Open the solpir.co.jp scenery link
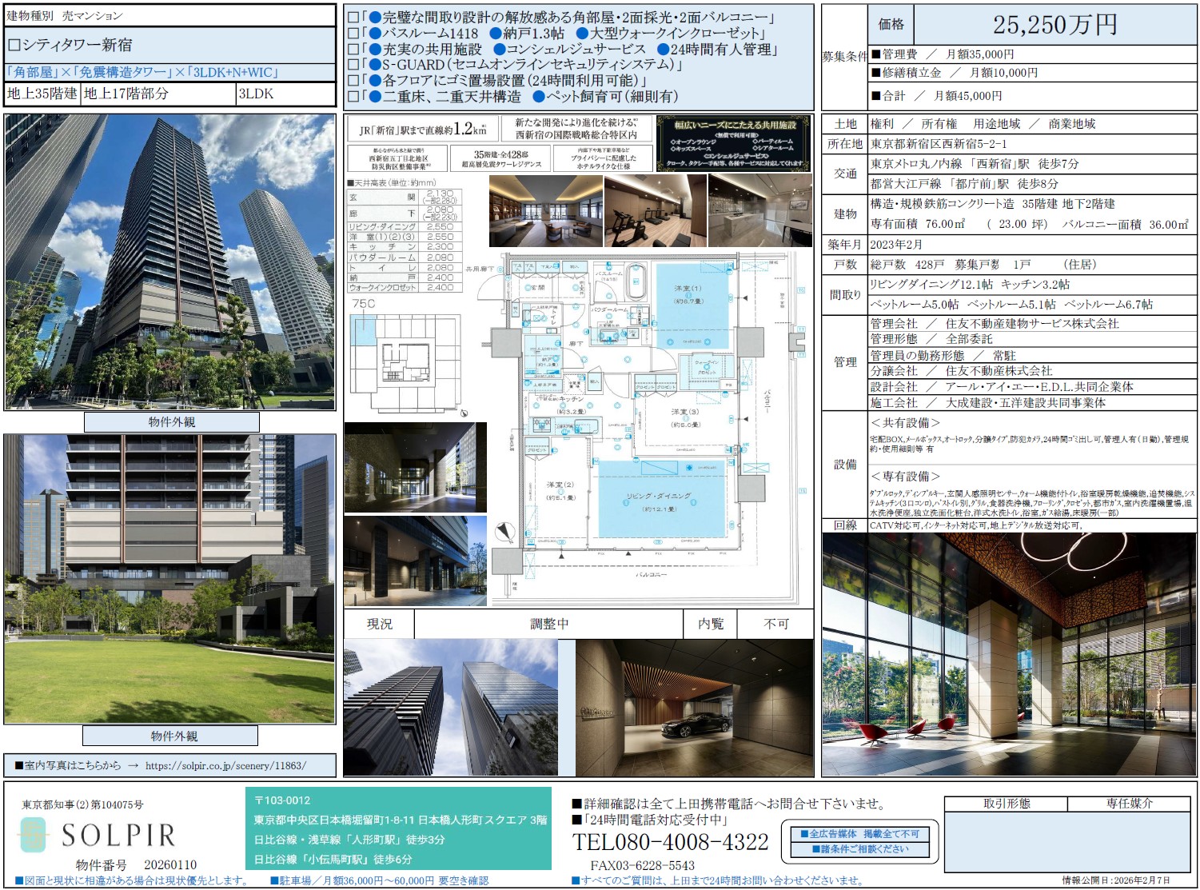Viewport: 1200px width, 890px height. (225, 765)
